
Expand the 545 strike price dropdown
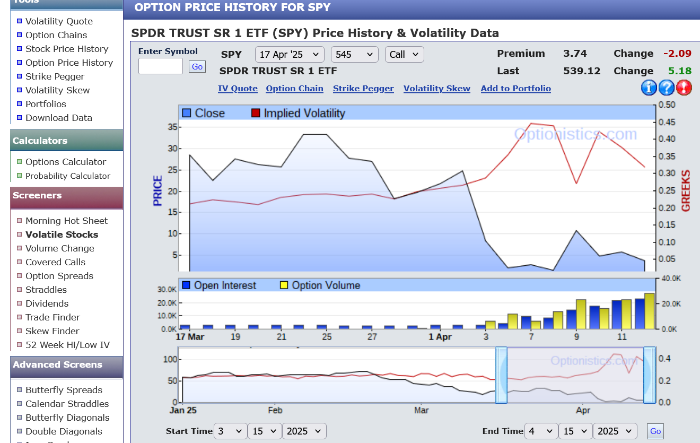tap(354, 54)
